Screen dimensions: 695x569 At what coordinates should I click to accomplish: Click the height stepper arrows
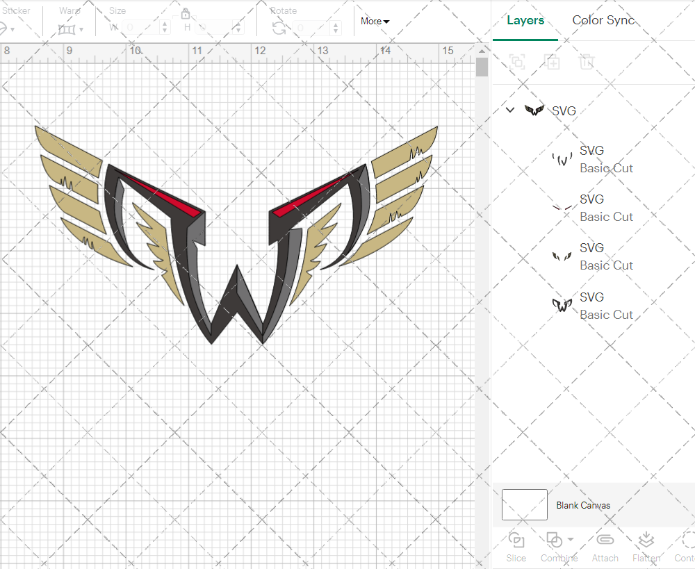pyautogui.click(x=238, y=28)
